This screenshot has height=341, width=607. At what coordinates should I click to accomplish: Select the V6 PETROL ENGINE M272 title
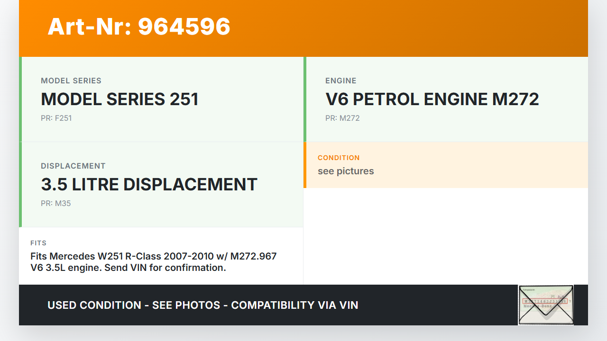432,99
